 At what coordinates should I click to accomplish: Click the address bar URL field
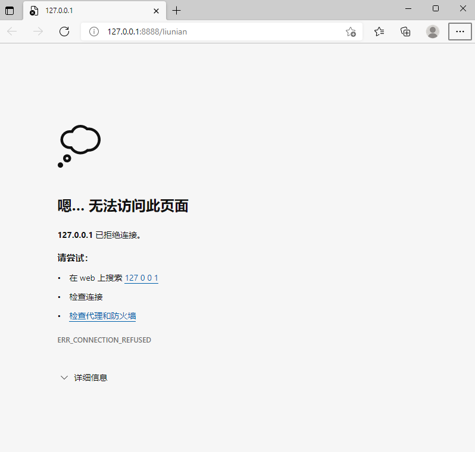(221, 32)
